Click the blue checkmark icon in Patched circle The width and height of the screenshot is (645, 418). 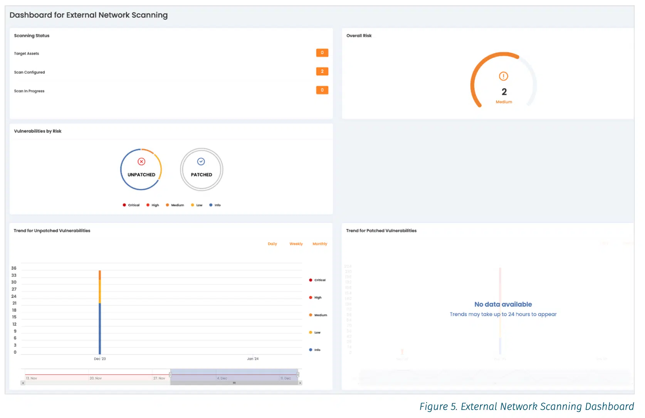pos(201,162)
